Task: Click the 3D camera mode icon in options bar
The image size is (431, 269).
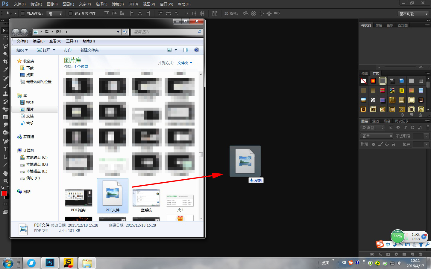Action: (277, 13)
